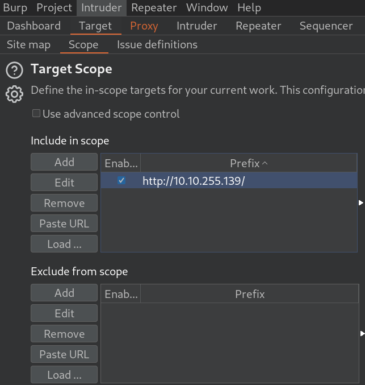Click Add under Include in scope
The height and width of the screenshot is (385, 365).
pyautogui.click(x=64, y=162)
